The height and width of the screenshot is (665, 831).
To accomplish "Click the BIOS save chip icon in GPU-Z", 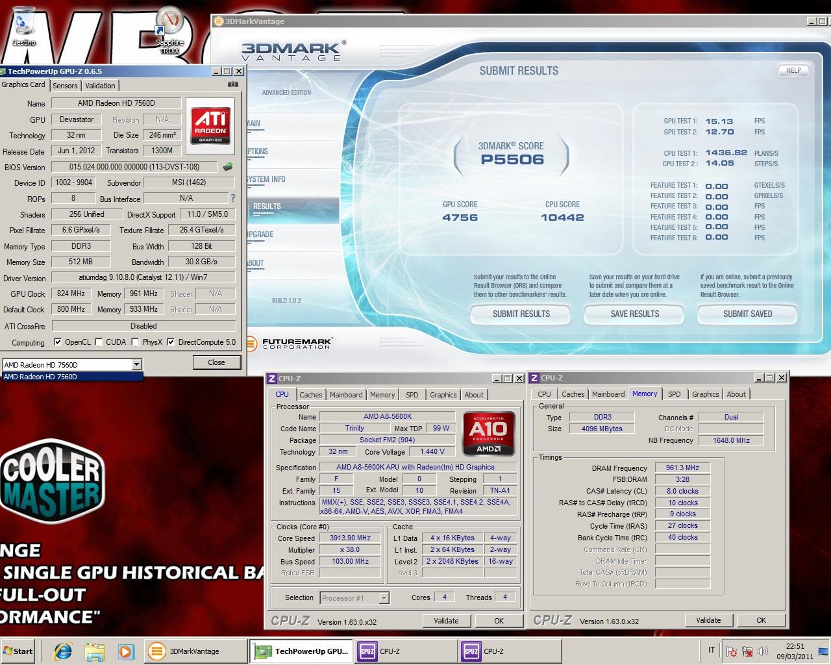I will point(228,167).
